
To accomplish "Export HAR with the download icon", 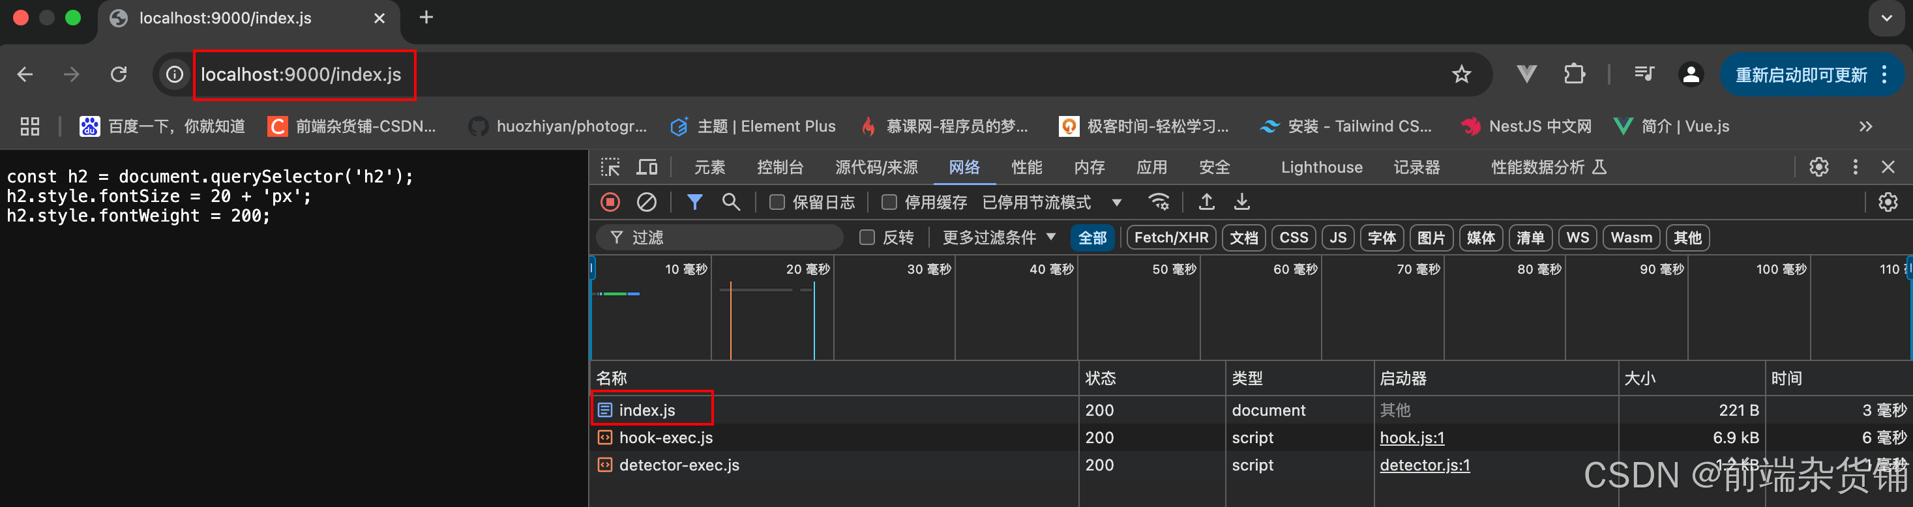I will (1241, 202).
